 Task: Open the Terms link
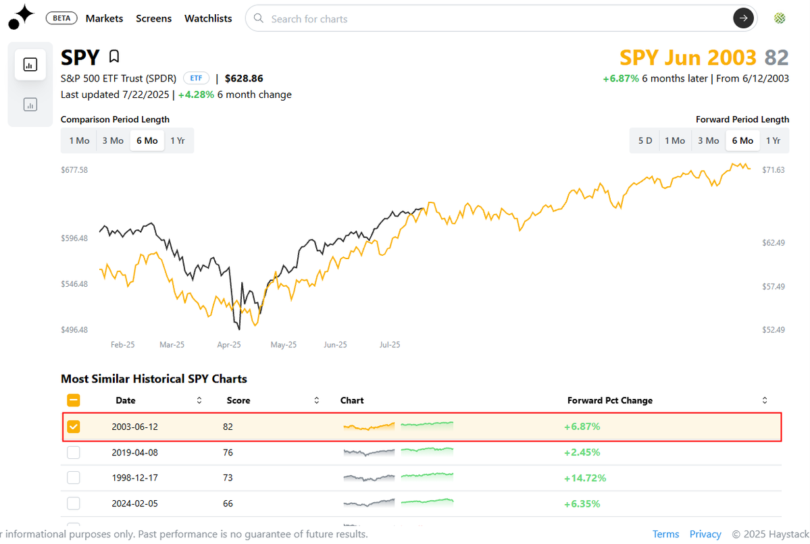point(665,534)
